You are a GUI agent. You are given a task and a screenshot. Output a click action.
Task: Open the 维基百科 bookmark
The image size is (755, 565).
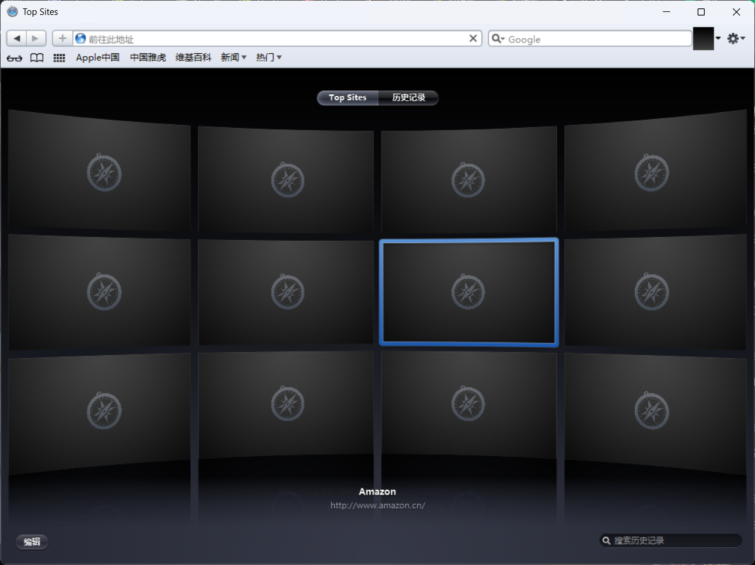193,57
